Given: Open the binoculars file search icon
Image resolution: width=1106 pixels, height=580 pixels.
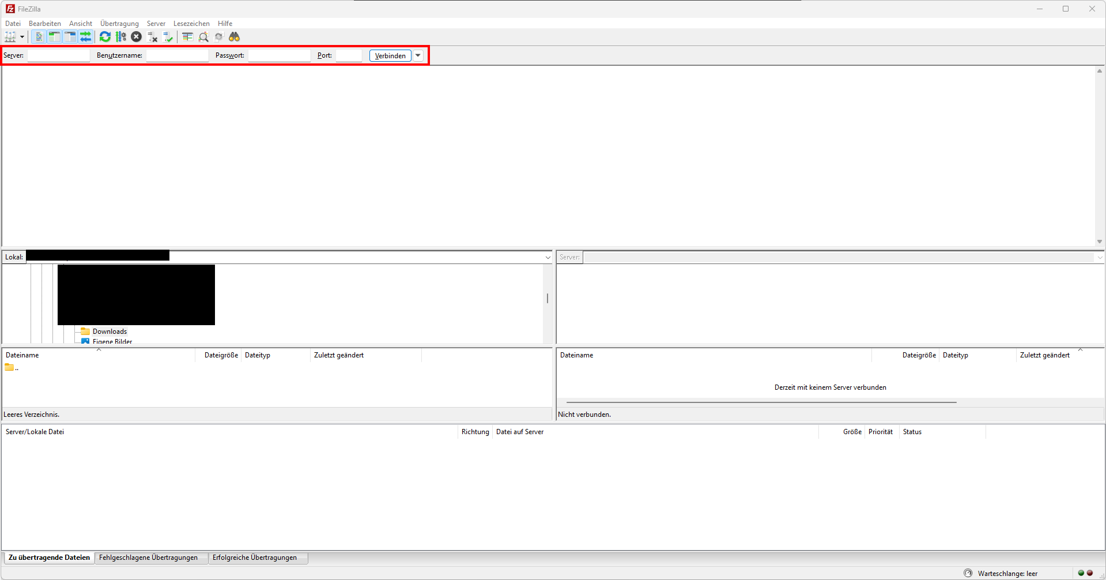Looking at the screenshot, I should click(234, 37).
